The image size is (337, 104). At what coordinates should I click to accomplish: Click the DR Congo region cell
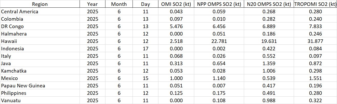click(12, 26)
